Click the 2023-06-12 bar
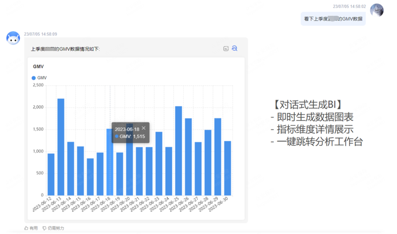The width and height of the screenshot is (397, 234). (x=51, y=174)
